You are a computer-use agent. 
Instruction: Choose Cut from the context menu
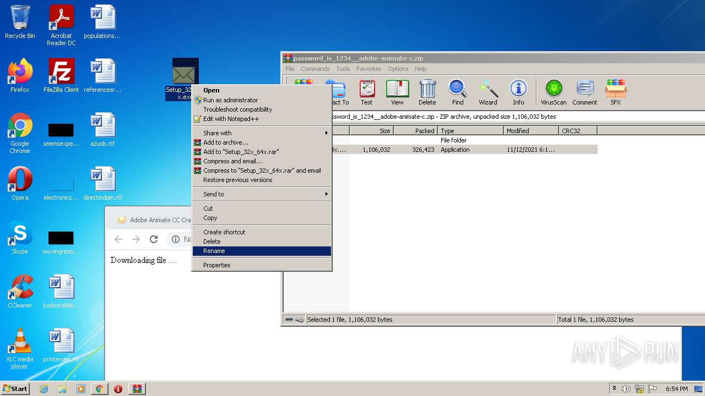coord(262,208)
